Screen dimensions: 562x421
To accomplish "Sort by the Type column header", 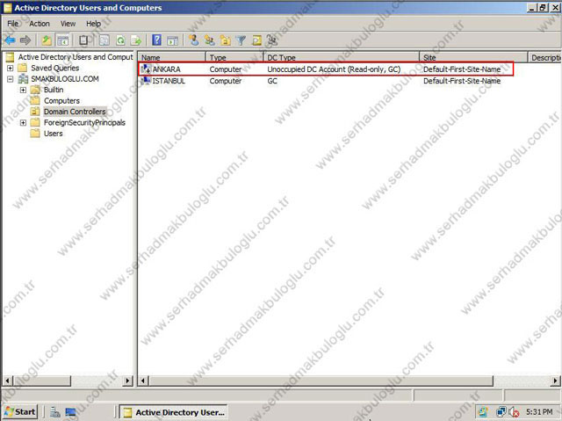I will (234, 57).
